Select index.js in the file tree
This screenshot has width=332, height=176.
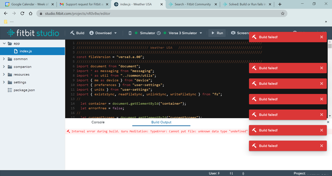pyautogui.click(x=26, y=51)
